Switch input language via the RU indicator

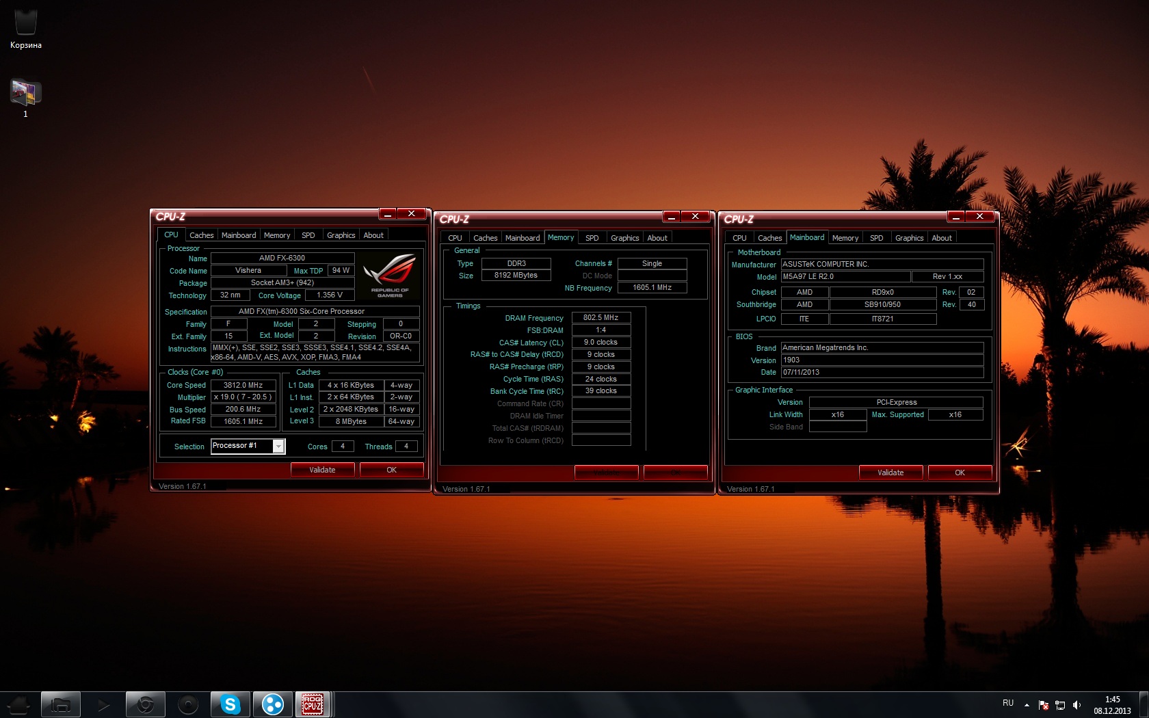[1008, 704]
